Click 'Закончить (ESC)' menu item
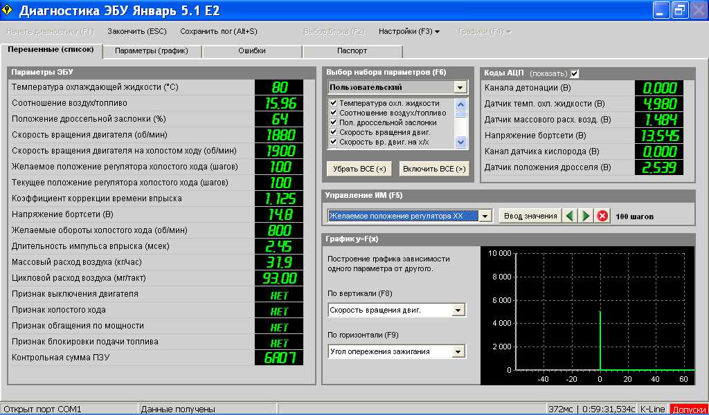The width and height of the screenshot is (709, 415). [x=137, y=32]
